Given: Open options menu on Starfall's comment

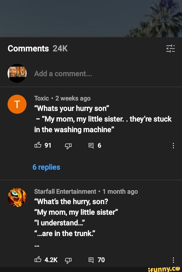Looking at the screenshot, I should [173, 260].
